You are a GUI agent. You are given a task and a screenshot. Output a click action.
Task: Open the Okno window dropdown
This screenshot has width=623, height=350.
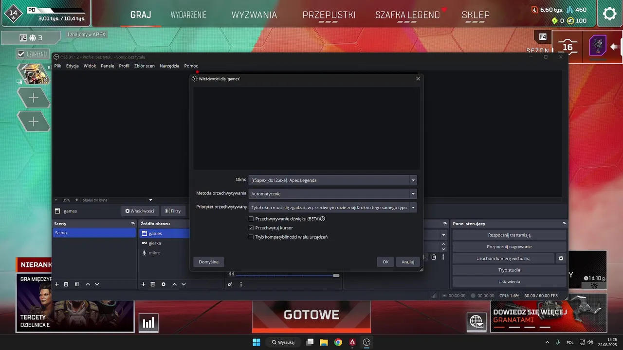[332, 180]
